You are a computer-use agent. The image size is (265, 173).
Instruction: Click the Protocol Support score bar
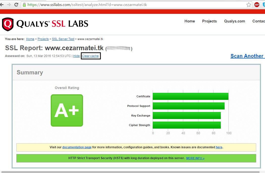point(189,106)
